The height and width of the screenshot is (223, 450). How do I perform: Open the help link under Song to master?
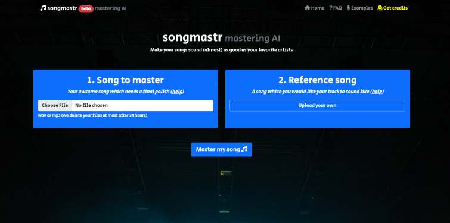(177, 92)
